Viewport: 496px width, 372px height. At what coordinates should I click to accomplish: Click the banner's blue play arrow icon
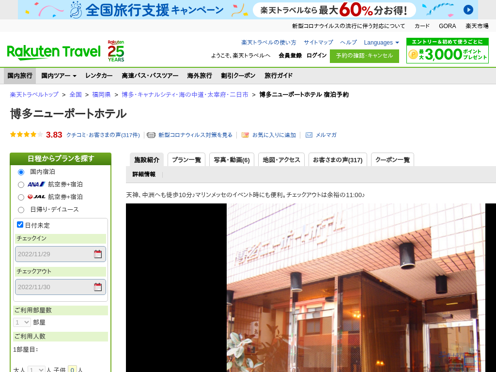tap(468, 10)
